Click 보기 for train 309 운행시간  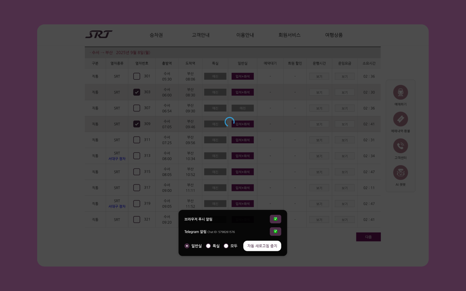click(319, 124)
